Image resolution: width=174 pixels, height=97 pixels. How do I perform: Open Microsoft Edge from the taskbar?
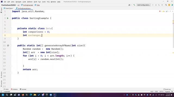coord(31,95)
